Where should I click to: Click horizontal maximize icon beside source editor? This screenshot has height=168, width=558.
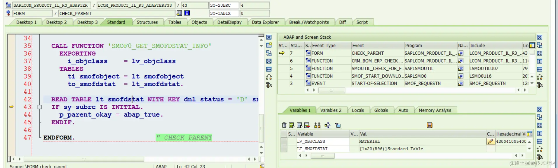click(269, 69)
